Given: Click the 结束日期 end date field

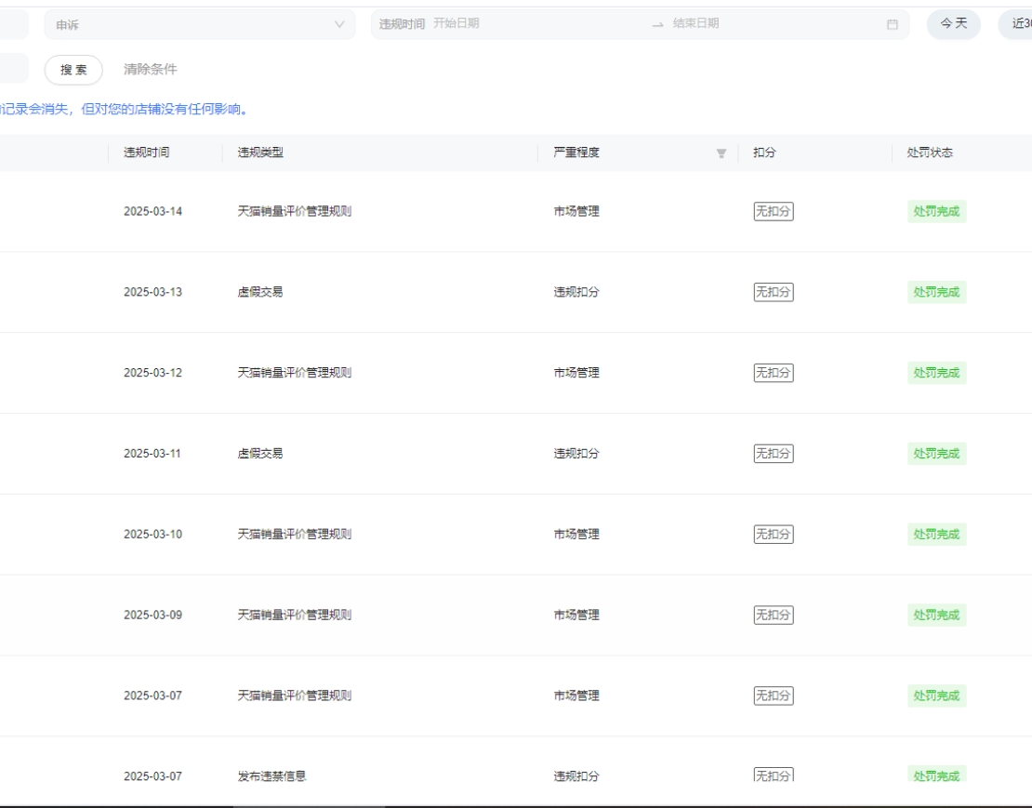Looking at the screenshot, I should [744, 24].
